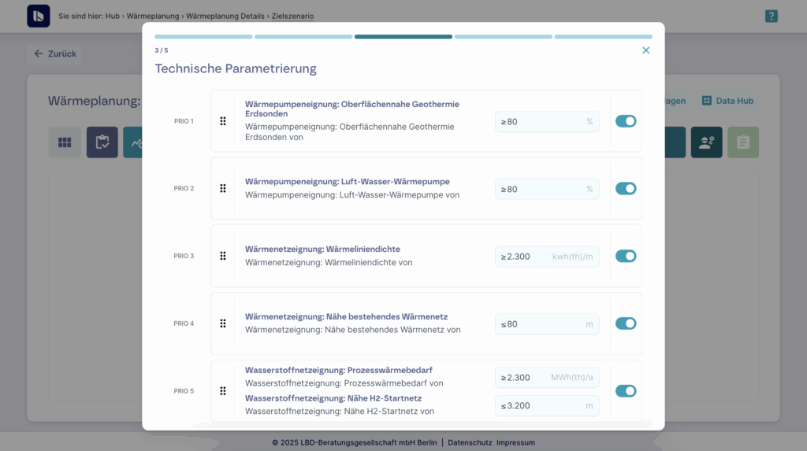Toggle off Luft-Wasser-Wärmepumpe switch
Screen dimensions: 807x451
point(626,189)
